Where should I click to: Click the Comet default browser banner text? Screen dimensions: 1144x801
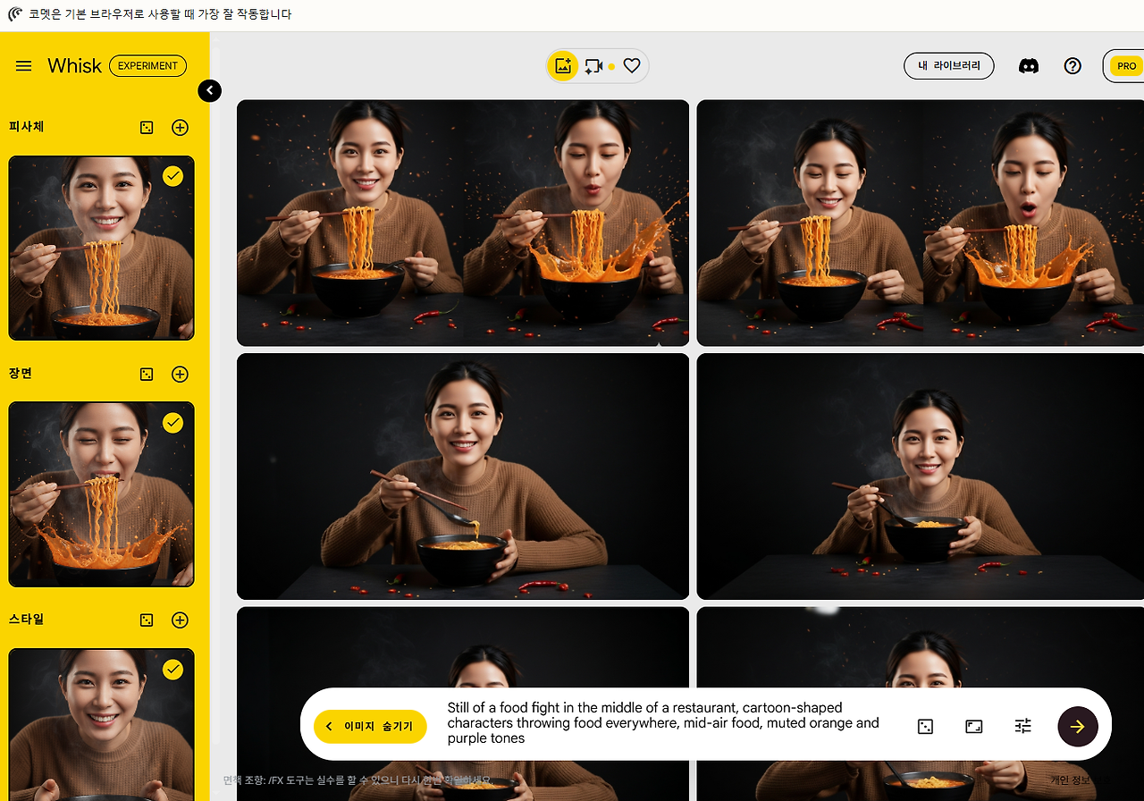coord(160,14)
